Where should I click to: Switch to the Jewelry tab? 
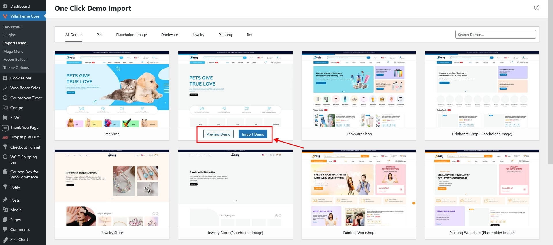[x=198, y=35]
